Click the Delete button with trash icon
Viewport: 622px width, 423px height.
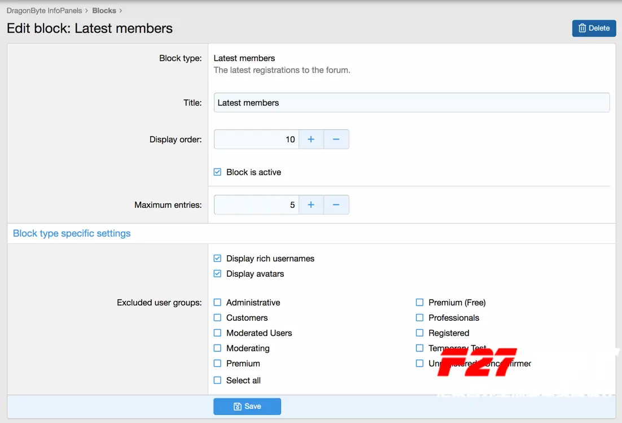594,28
